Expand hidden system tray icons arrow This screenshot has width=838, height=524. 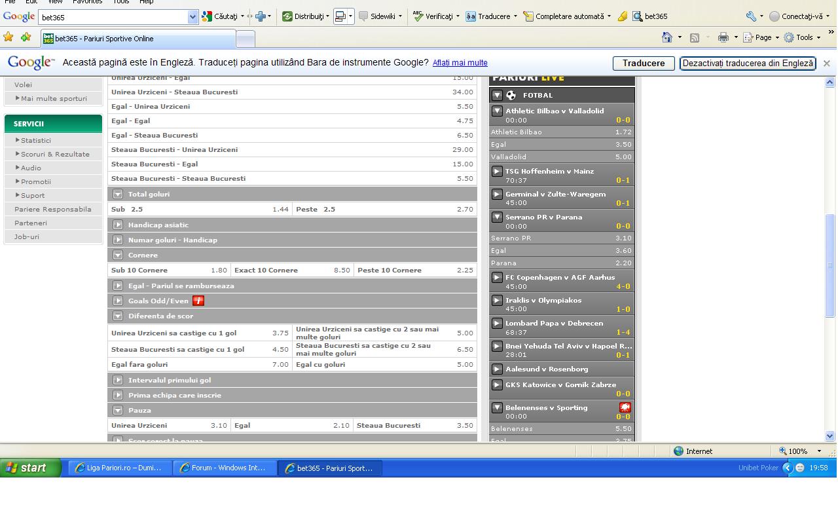tap(788, 468)
